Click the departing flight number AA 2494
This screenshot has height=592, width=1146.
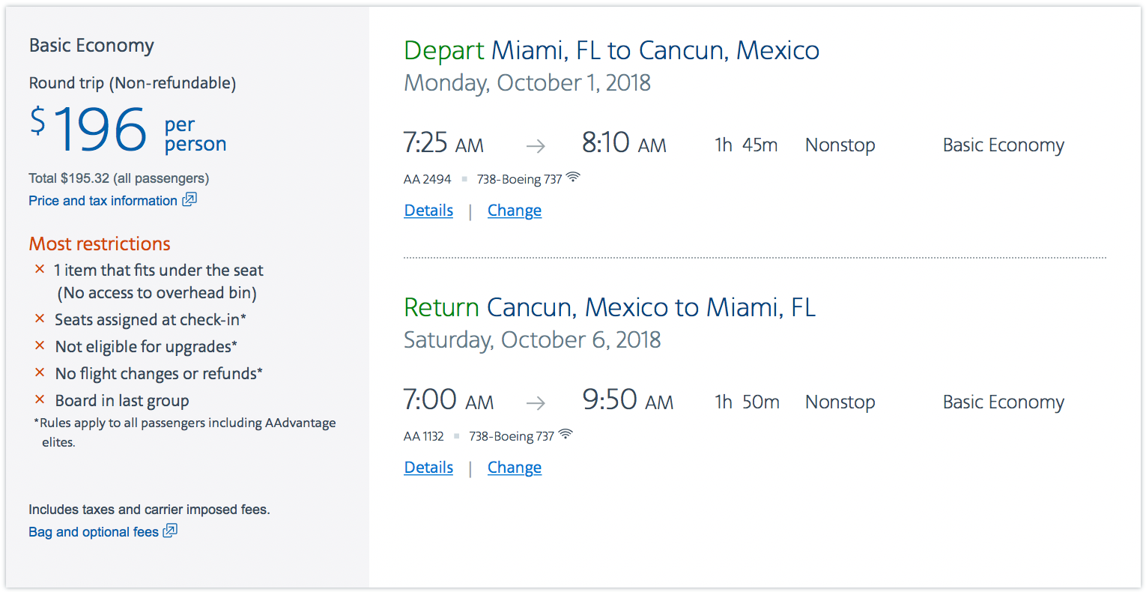coord(428,179)
